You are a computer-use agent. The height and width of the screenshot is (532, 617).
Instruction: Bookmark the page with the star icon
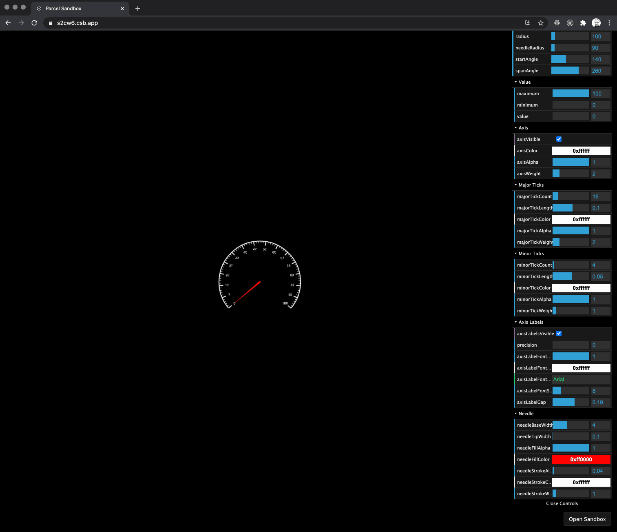541,23
